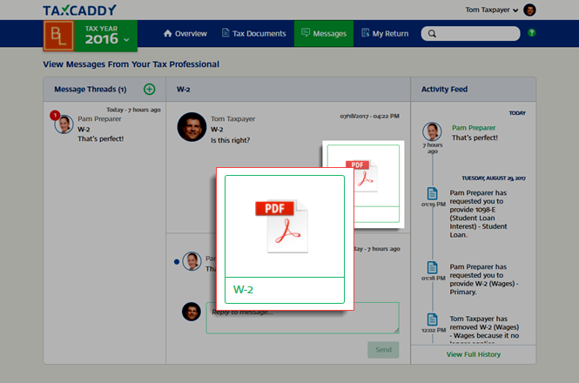Expand the Tom Taxpayer account menu
The width and height of the screenshot is (579, 383).
(491, 10)
